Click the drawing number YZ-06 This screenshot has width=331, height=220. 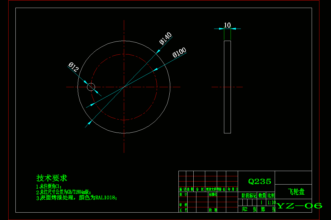[300, 206]
